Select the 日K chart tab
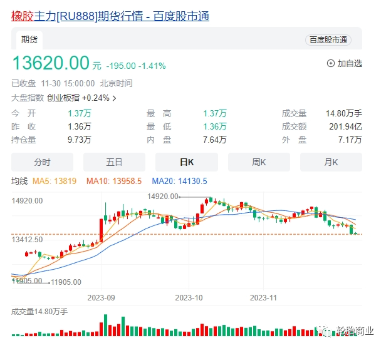The width and height of the screenshot is (386, 348). [186, 162]
